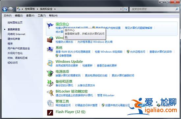Click shield icon beside 更改用户帐户控制设置

93,28
